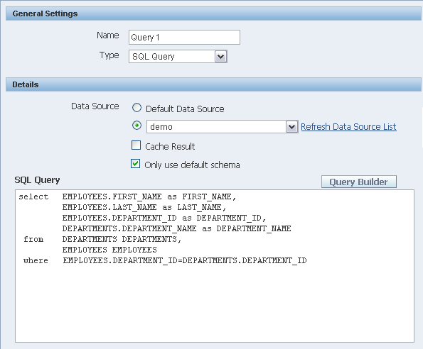Open the Type dropdown showing SQL Query
The height and width of the screenshot is (349, 423).
point(178,57)
